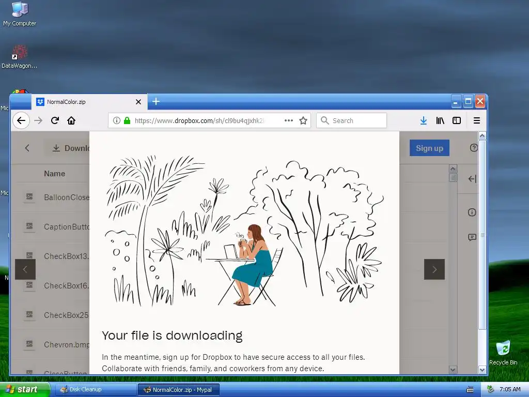Toggle the browser sidebar view

click(457, 120)
